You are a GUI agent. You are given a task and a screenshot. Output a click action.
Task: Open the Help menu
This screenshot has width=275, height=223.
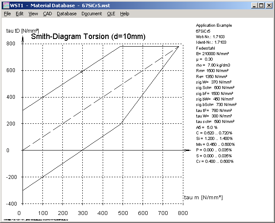click(124, 14)
